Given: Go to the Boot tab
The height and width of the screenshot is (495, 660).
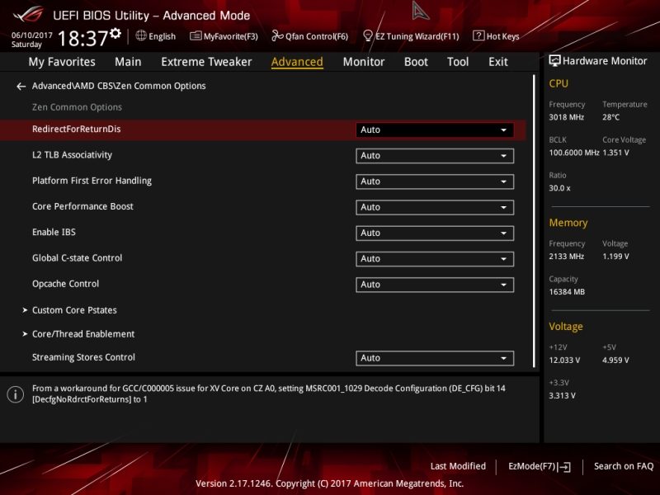Looking at the screenshot, I should (x=416, y=62).
